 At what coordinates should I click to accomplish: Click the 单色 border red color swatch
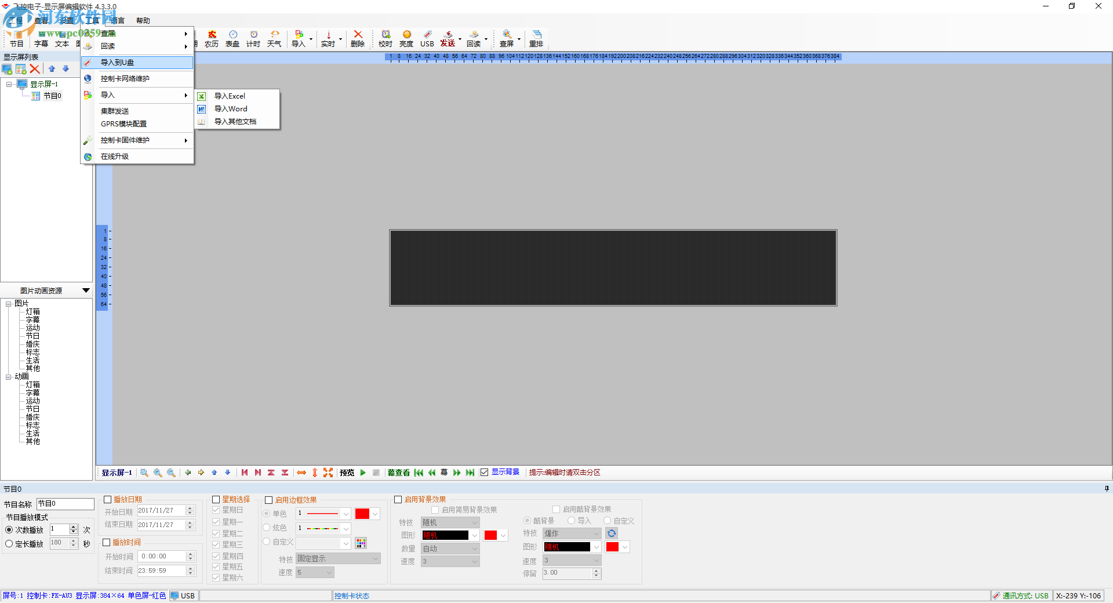(362, 514)
